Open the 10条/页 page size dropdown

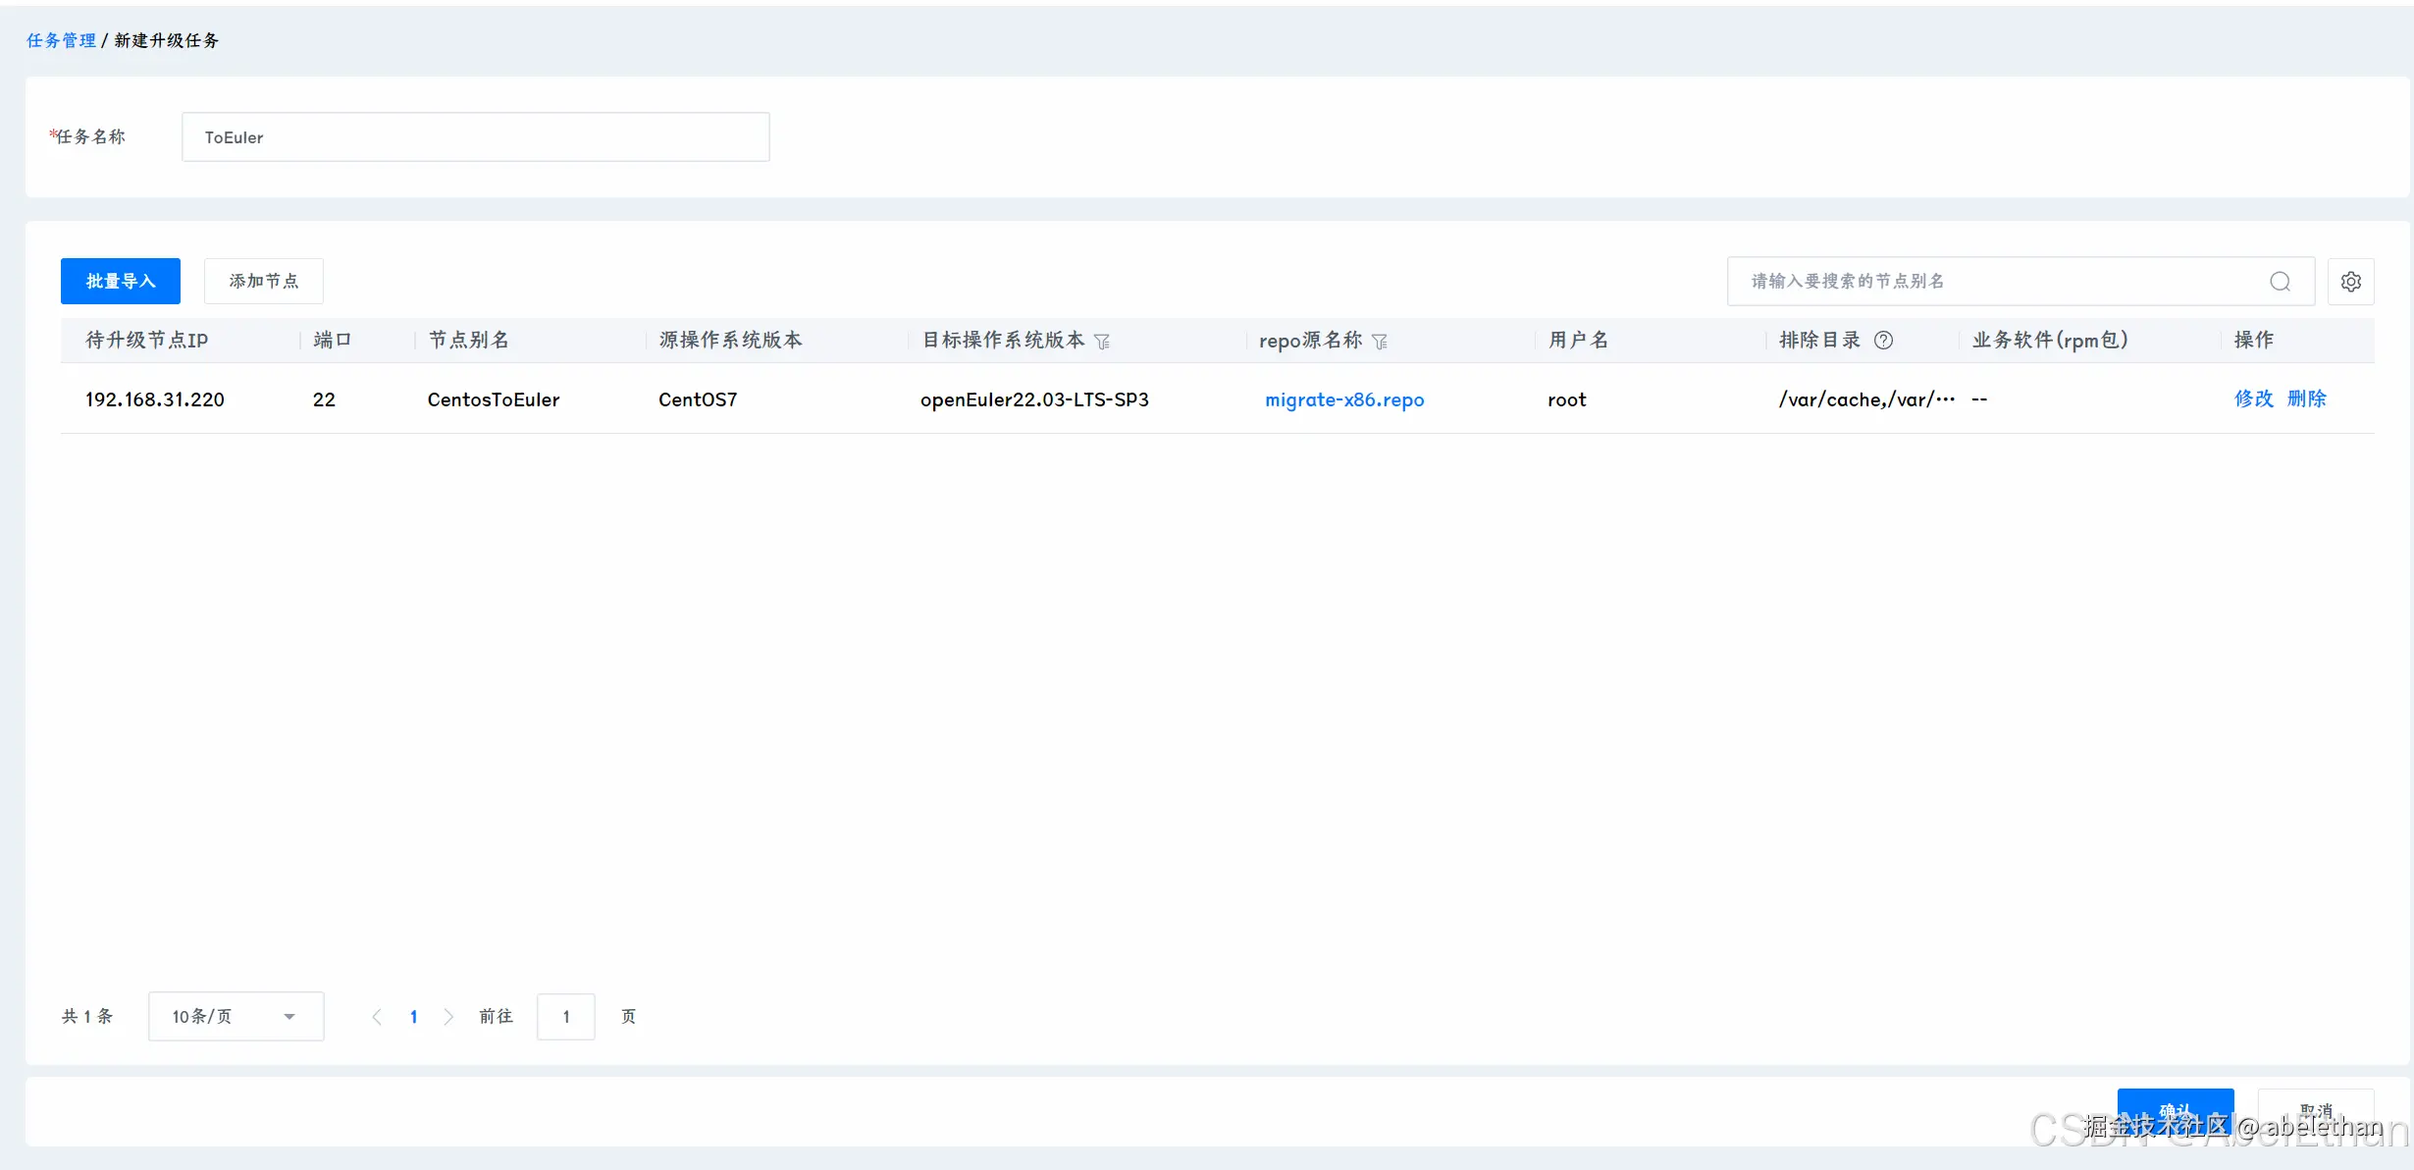click(x=236, y=1017)
